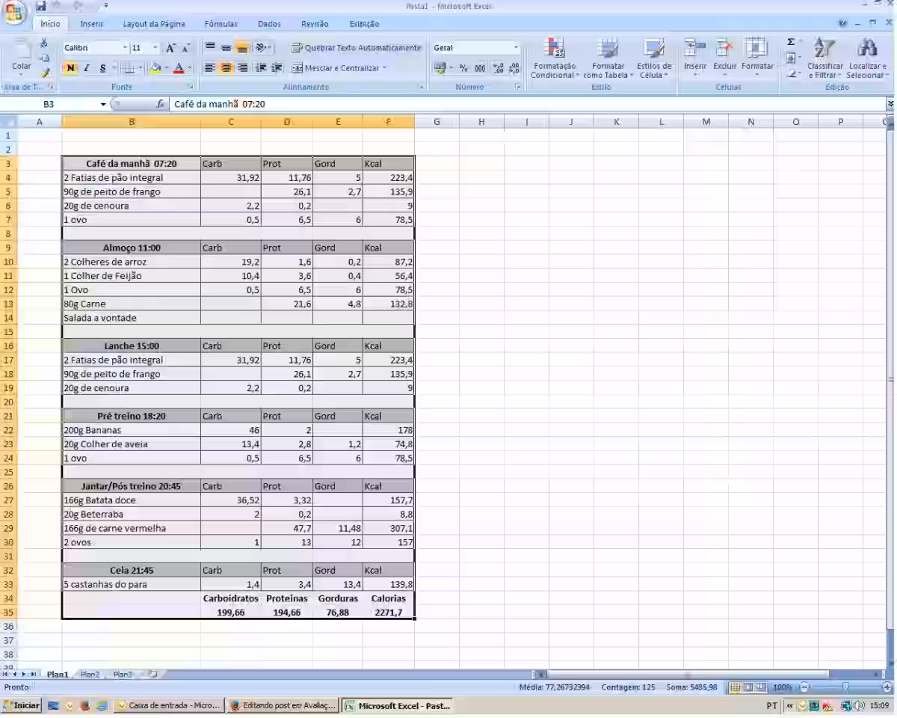This screenshot has height=718, width=897.
Task: Open Classificar e Filtrar options
Action: click(x=824, y=58)
